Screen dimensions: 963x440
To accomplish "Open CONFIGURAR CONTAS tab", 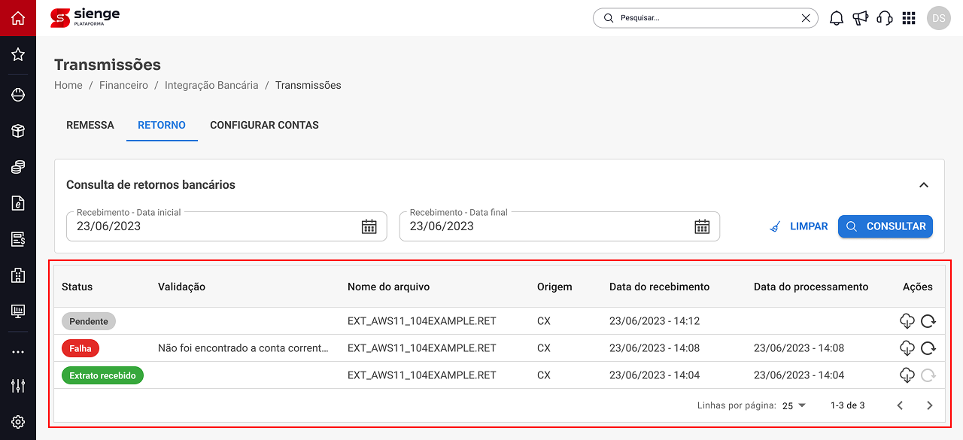I will [x=264, y=125].
